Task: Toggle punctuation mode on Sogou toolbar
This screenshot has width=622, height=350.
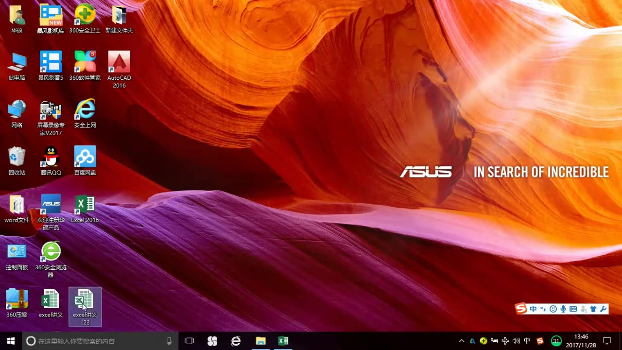Action: click(543, 309)
